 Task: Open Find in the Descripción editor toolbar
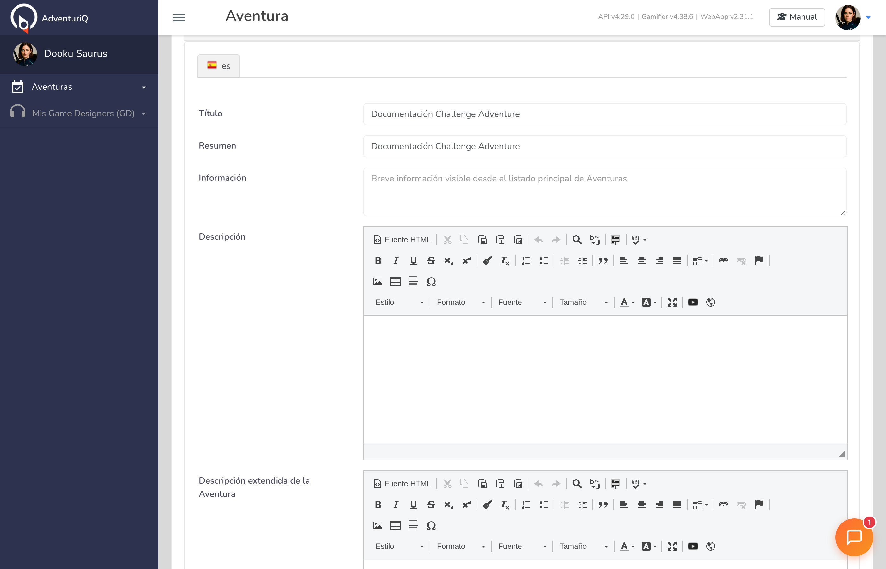(577, 240)
